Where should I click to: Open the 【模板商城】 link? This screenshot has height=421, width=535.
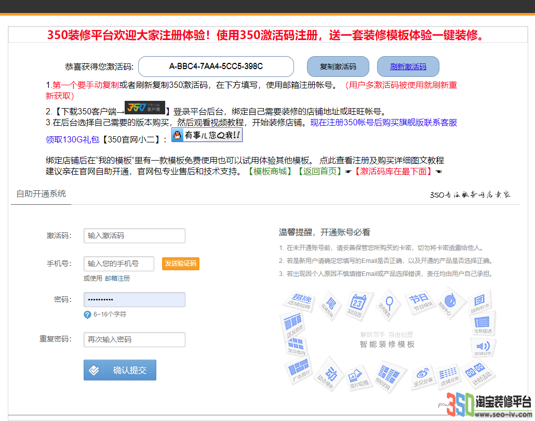click(x=270, y=172)
